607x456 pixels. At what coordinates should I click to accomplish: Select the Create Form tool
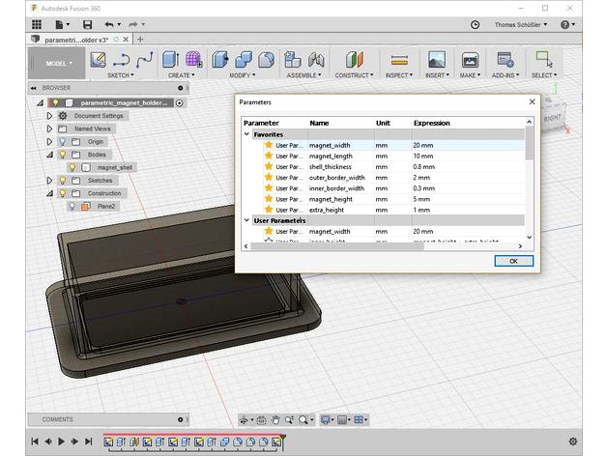(x=193, y=60)
